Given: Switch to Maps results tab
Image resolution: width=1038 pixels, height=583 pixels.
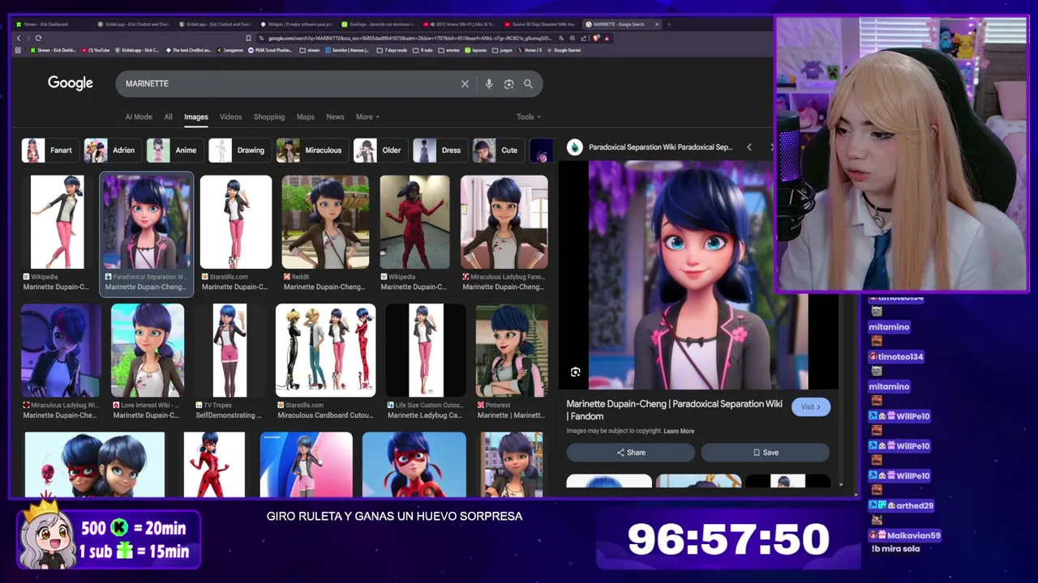Looking at the screenshot, I should point(306,117).
